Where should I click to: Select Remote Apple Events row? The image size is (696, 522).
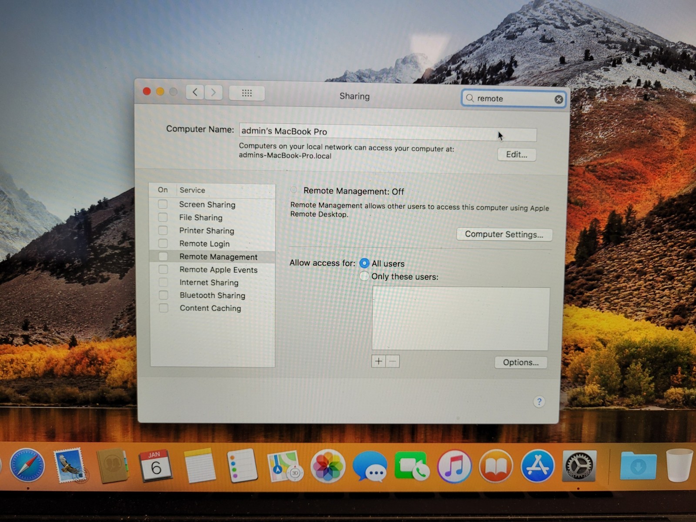[x=212, y=270]
